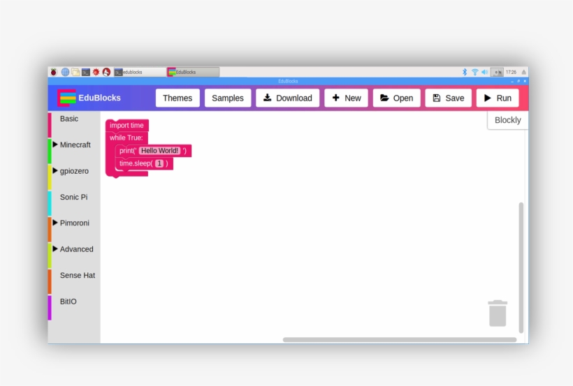The height and width of the screenshot is (386, 573).
Task: Click the horizontal workspace scrollbar
Action: (400, 340)
